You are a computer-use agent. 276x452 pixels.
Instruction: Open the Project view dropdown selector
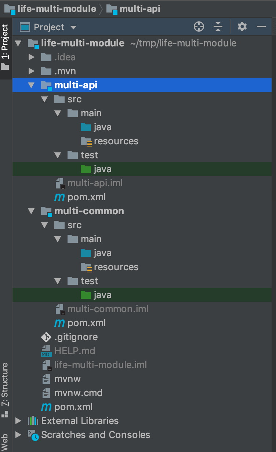[73, 27]
